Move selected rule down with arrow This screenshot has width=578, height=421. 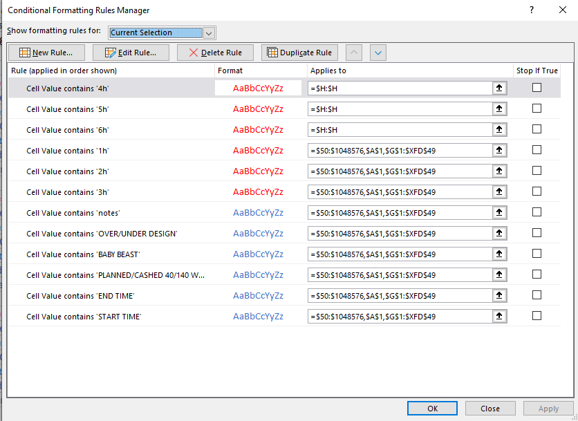click(377, 53)
